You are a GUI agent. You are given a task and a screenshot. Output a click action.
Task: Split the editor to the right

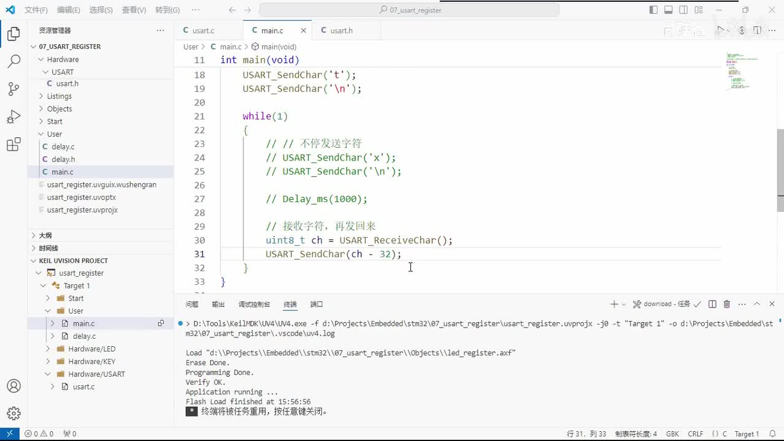point(757,30)
